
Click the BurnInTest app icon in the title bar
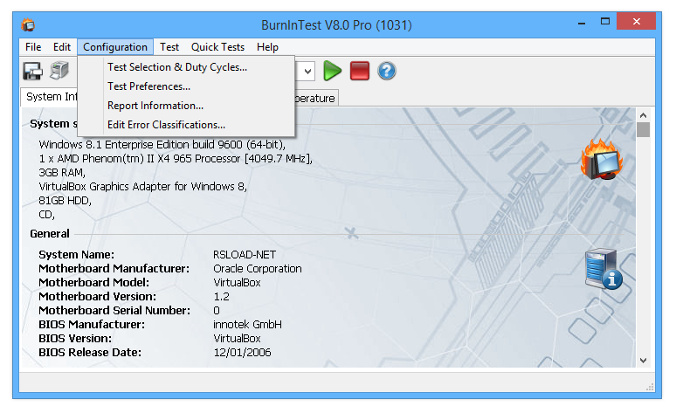tap(29, 25)
